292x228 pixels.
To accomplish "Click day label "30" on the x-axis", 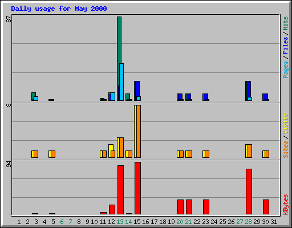I will pyautogui.click(x=265, y=222).
